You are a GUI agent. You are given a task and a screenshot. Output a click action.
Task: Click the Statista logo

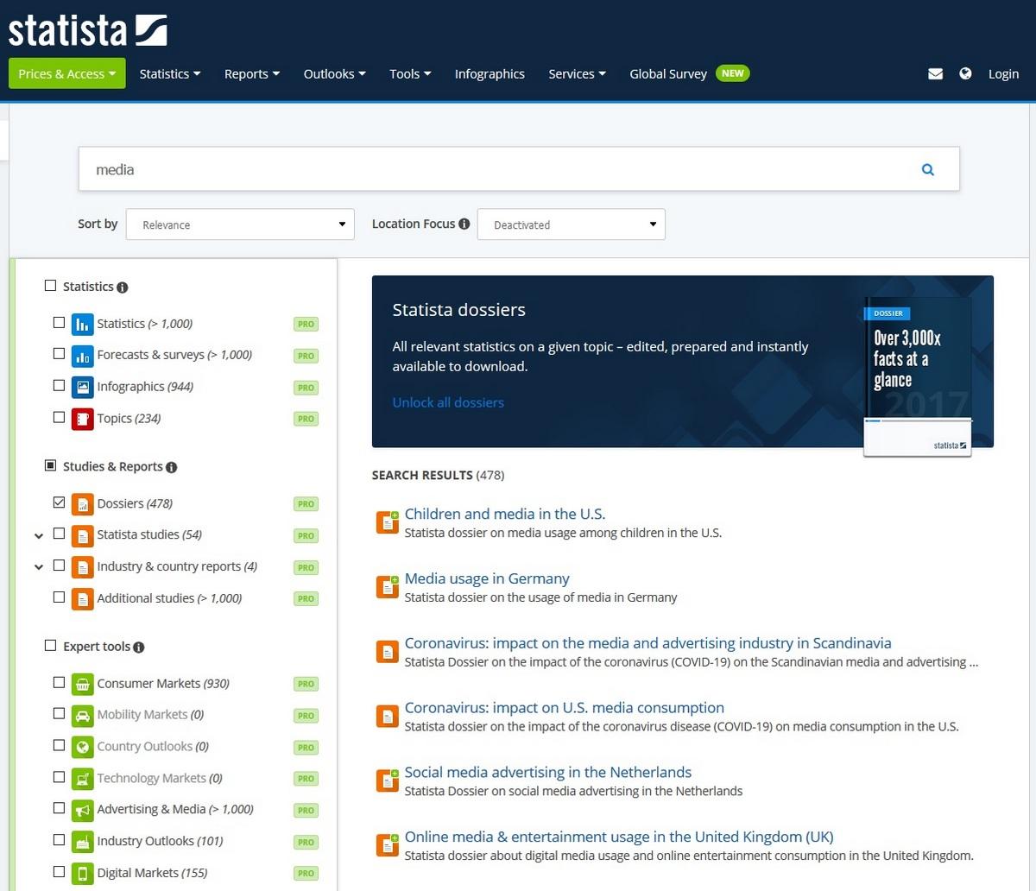tap(88, 29)
